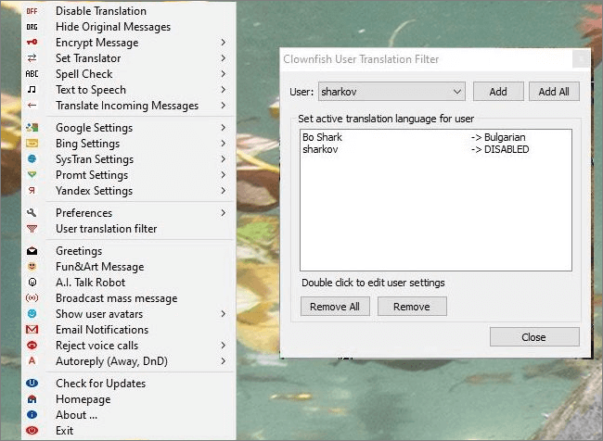603x441 pixels.
Task: Click the red key icon beside Encrypt Message
Action: point(32,43)
